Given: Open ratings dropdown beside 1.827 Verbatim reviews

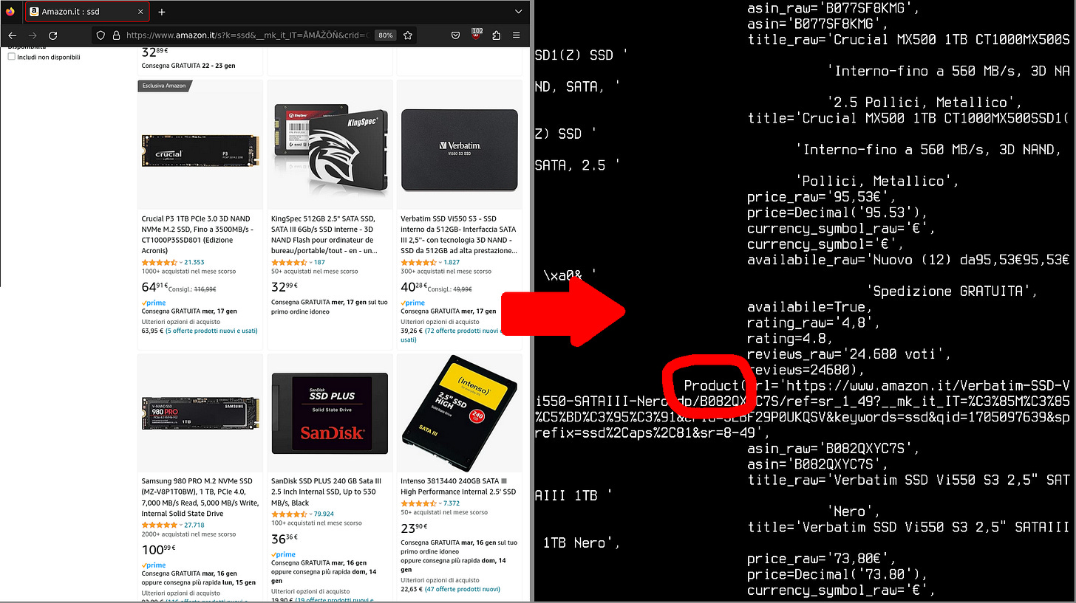Looking at the screenshot, I should [x=439, y=263].
